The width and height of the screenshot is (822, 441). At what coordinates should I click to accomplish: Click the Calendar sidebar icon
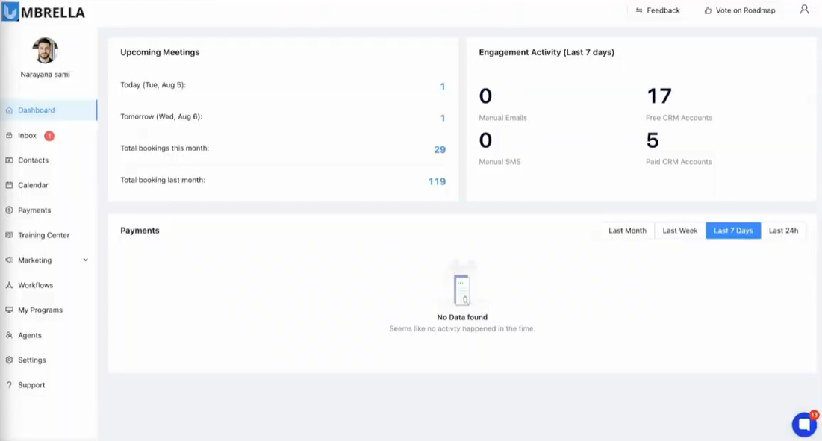(9, 185)
